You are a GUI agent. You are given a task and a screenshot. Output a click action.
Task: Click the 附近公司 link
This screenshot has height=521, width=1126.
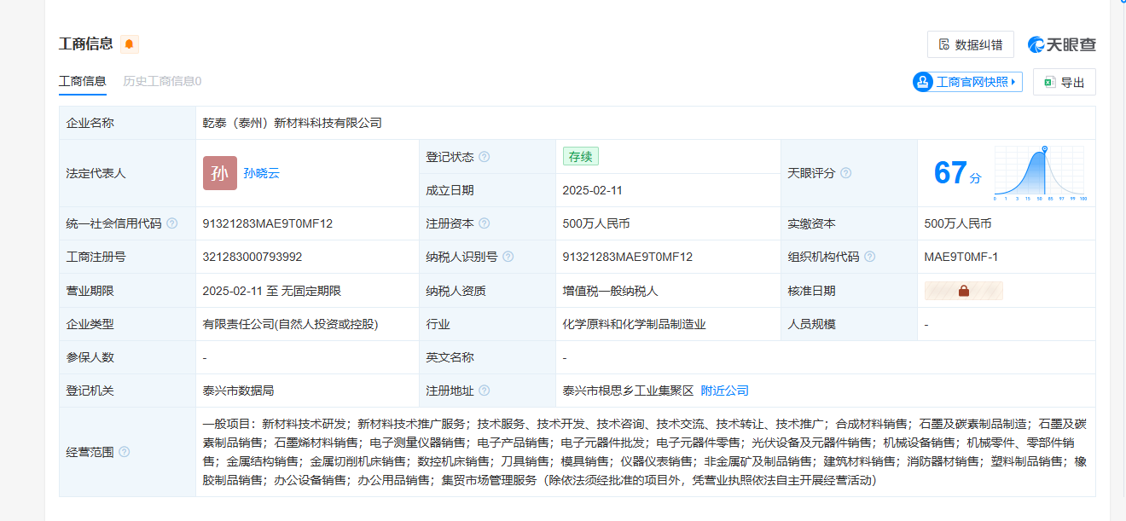pos(724,391)
